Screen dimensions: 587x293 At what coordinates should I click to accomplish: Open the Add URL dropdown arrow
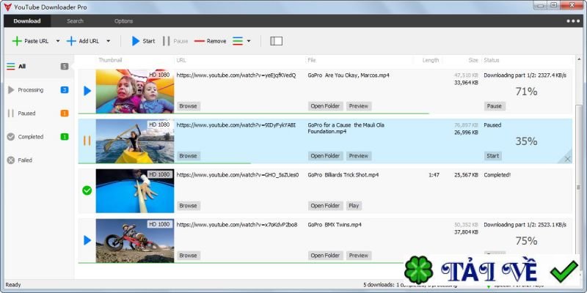pos(108,41)
